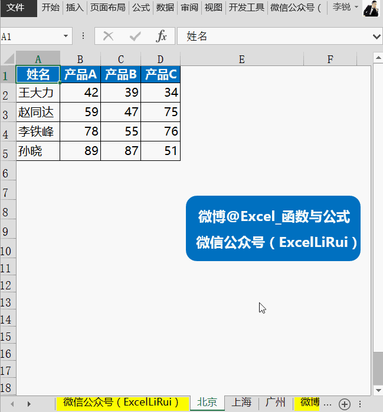Open the 审阅 ribbon tab
The height and width of the screenshot is (412, 383).
(189, 7)
